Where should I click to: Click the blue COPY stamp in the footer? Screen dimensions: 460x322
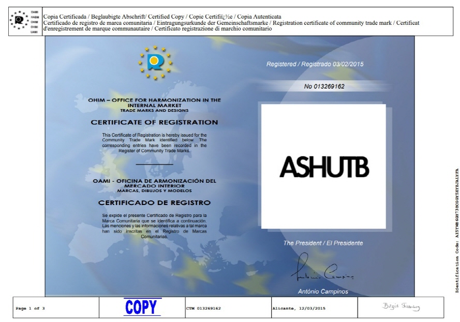click(142, 307)
